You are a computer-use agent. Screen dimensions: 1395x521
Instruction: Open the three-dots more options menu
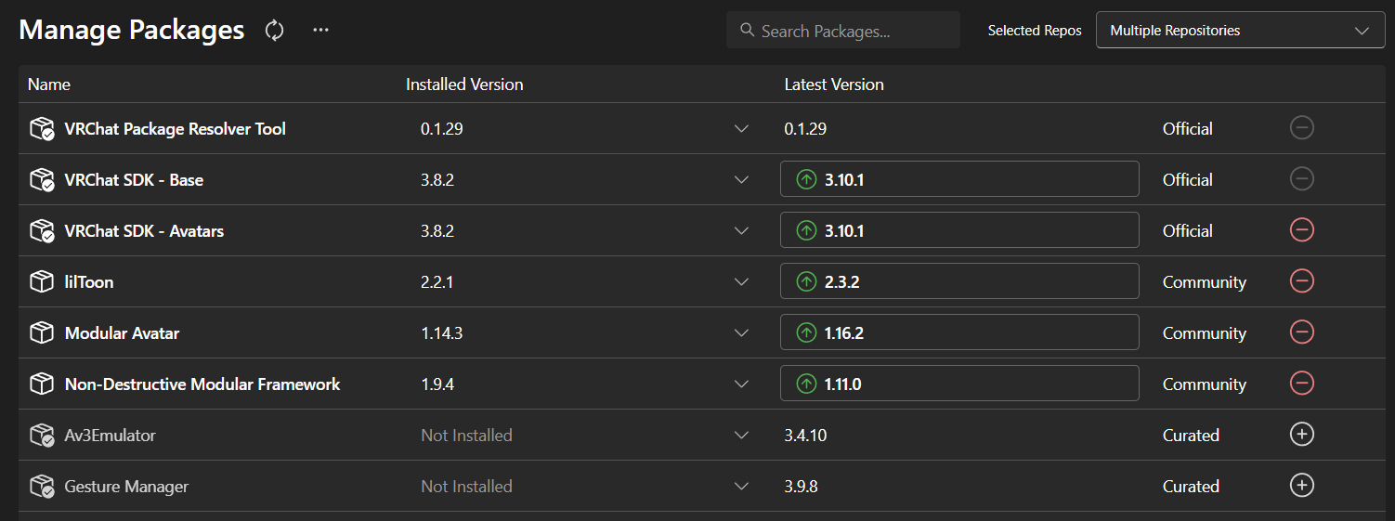320,30
